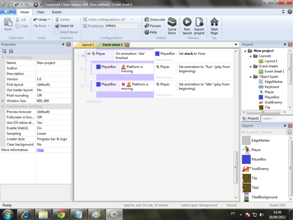Click the Delete trash icon

point(62,19)
